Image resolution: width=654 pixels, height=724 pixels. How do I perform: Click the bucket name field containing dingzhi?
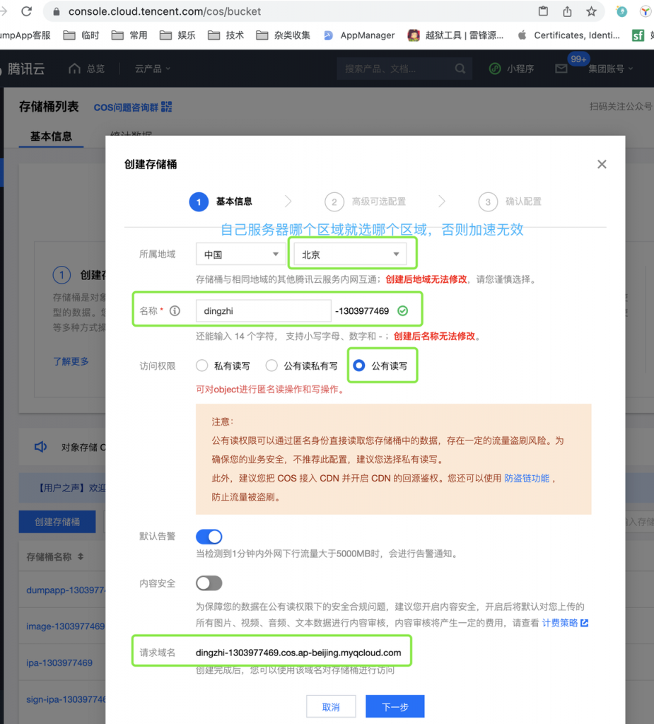click(x=263, y=311)
